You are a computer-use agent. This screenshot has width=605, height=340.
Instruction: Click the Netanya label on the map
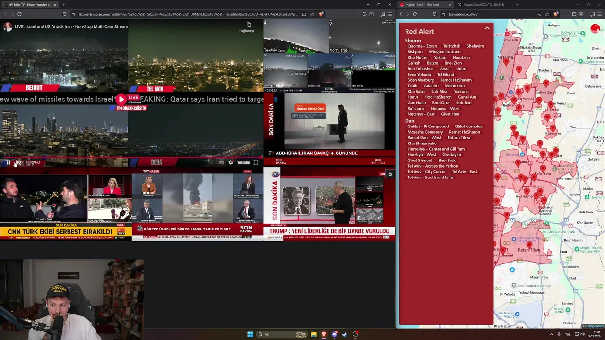tap(505, 57)
